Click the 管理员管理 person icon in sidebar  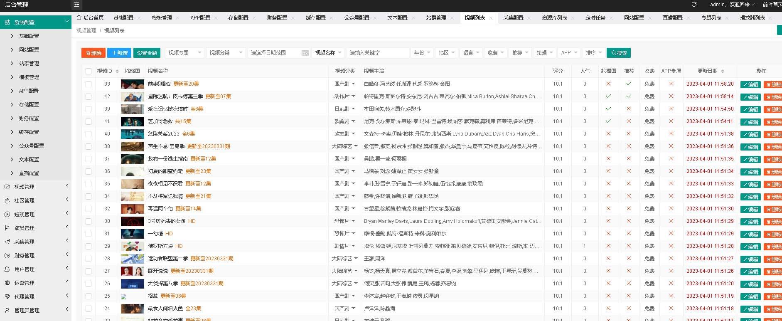click(x=7, y=310)
